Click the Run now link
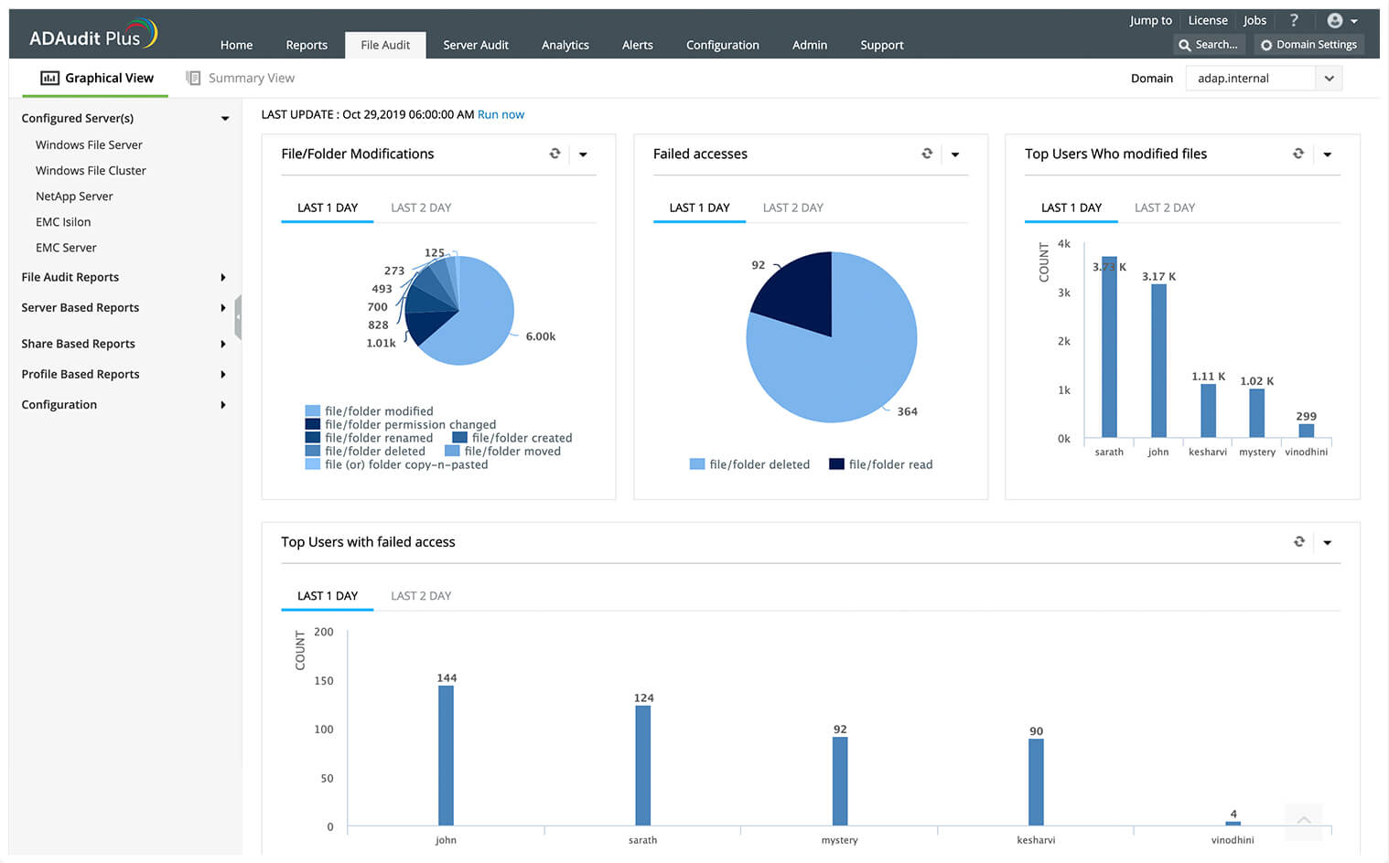The height and width of the screenshot is (863, 1389). (501, 114)
